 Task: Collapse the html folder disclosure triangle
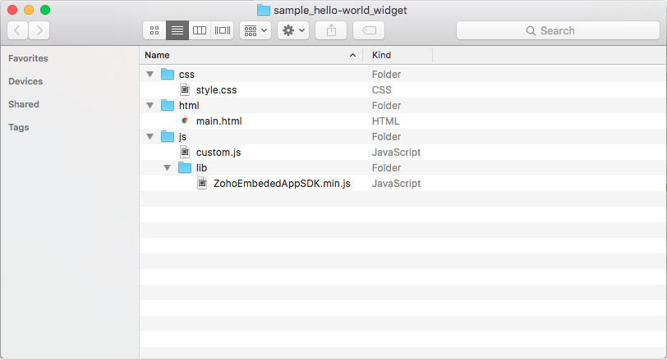tap(149, 106)
